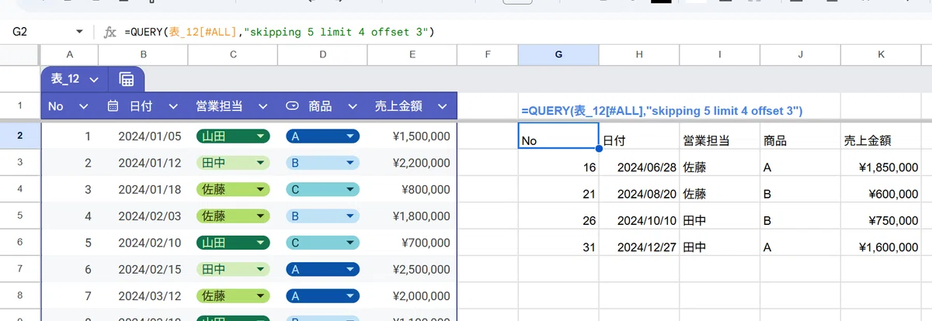This screenshot has height=321, width=932.
Task: Select column F header
Action: coord(488,54)
